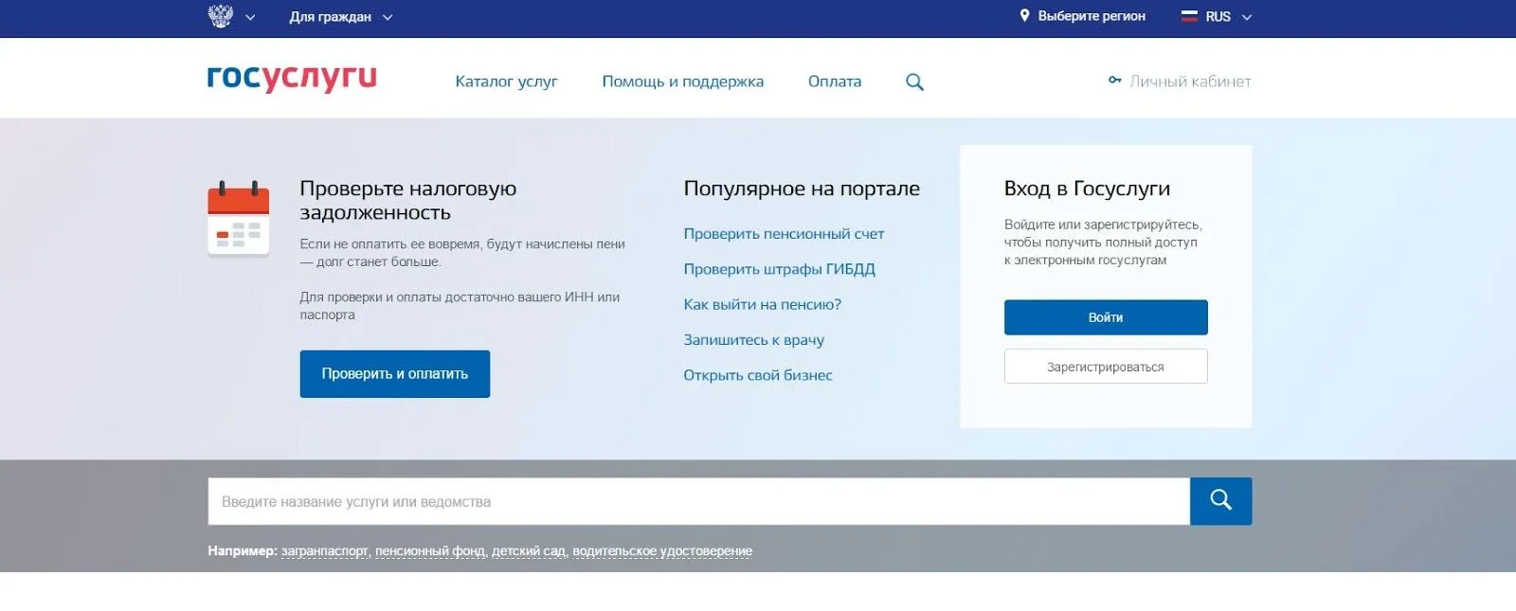Focus the service name search field
Image resolution: width=1516 pixels, height=611 pixels.
[698, 501]
